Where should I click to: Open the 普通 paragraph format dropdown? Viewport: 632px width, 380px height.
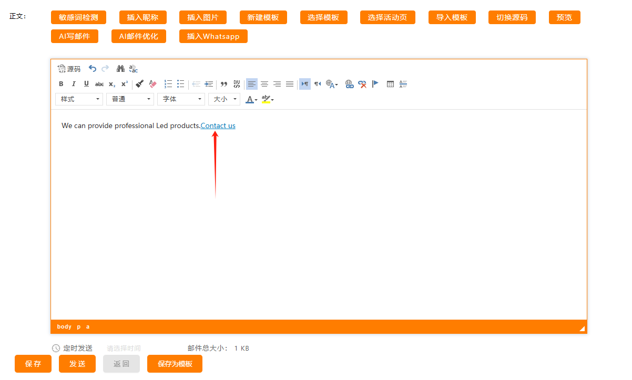(x=130, y=99)
